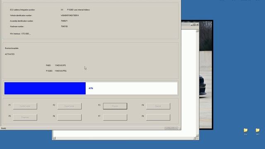Click scroll-left arrow in background window

[54, 138]
